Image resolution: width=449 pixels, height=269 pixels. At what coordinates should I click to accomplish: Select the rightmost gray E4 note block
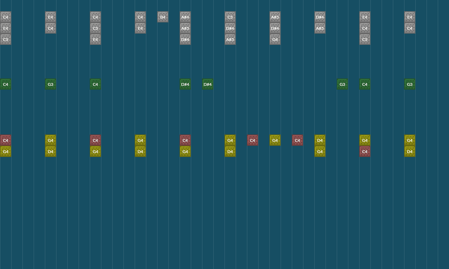410,17
